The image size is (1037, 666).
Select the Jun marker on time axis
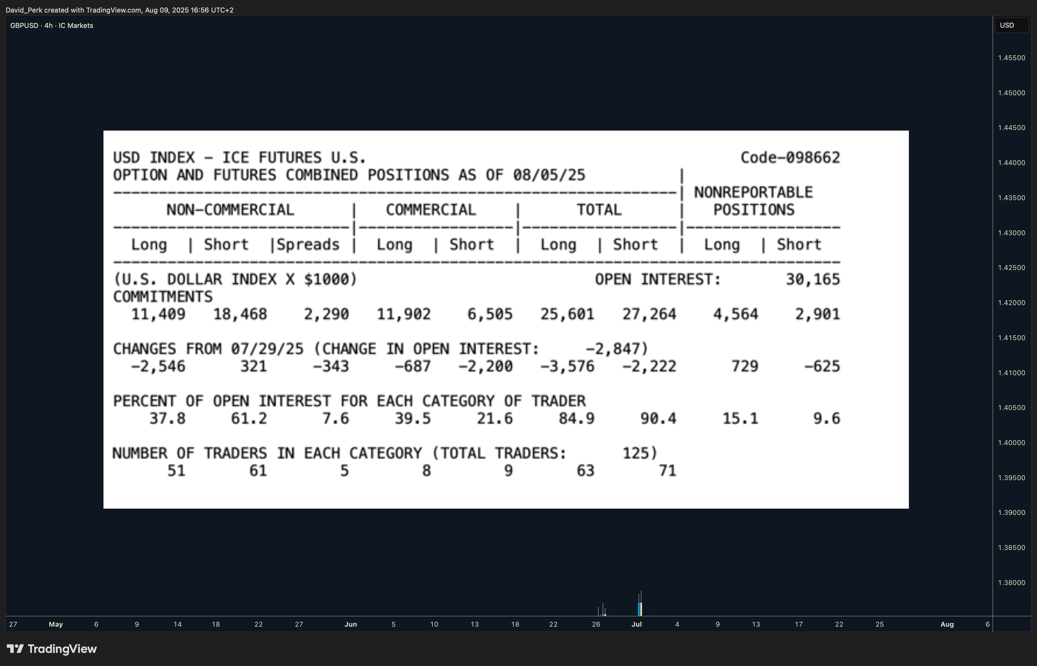click(x=351, y=624)
